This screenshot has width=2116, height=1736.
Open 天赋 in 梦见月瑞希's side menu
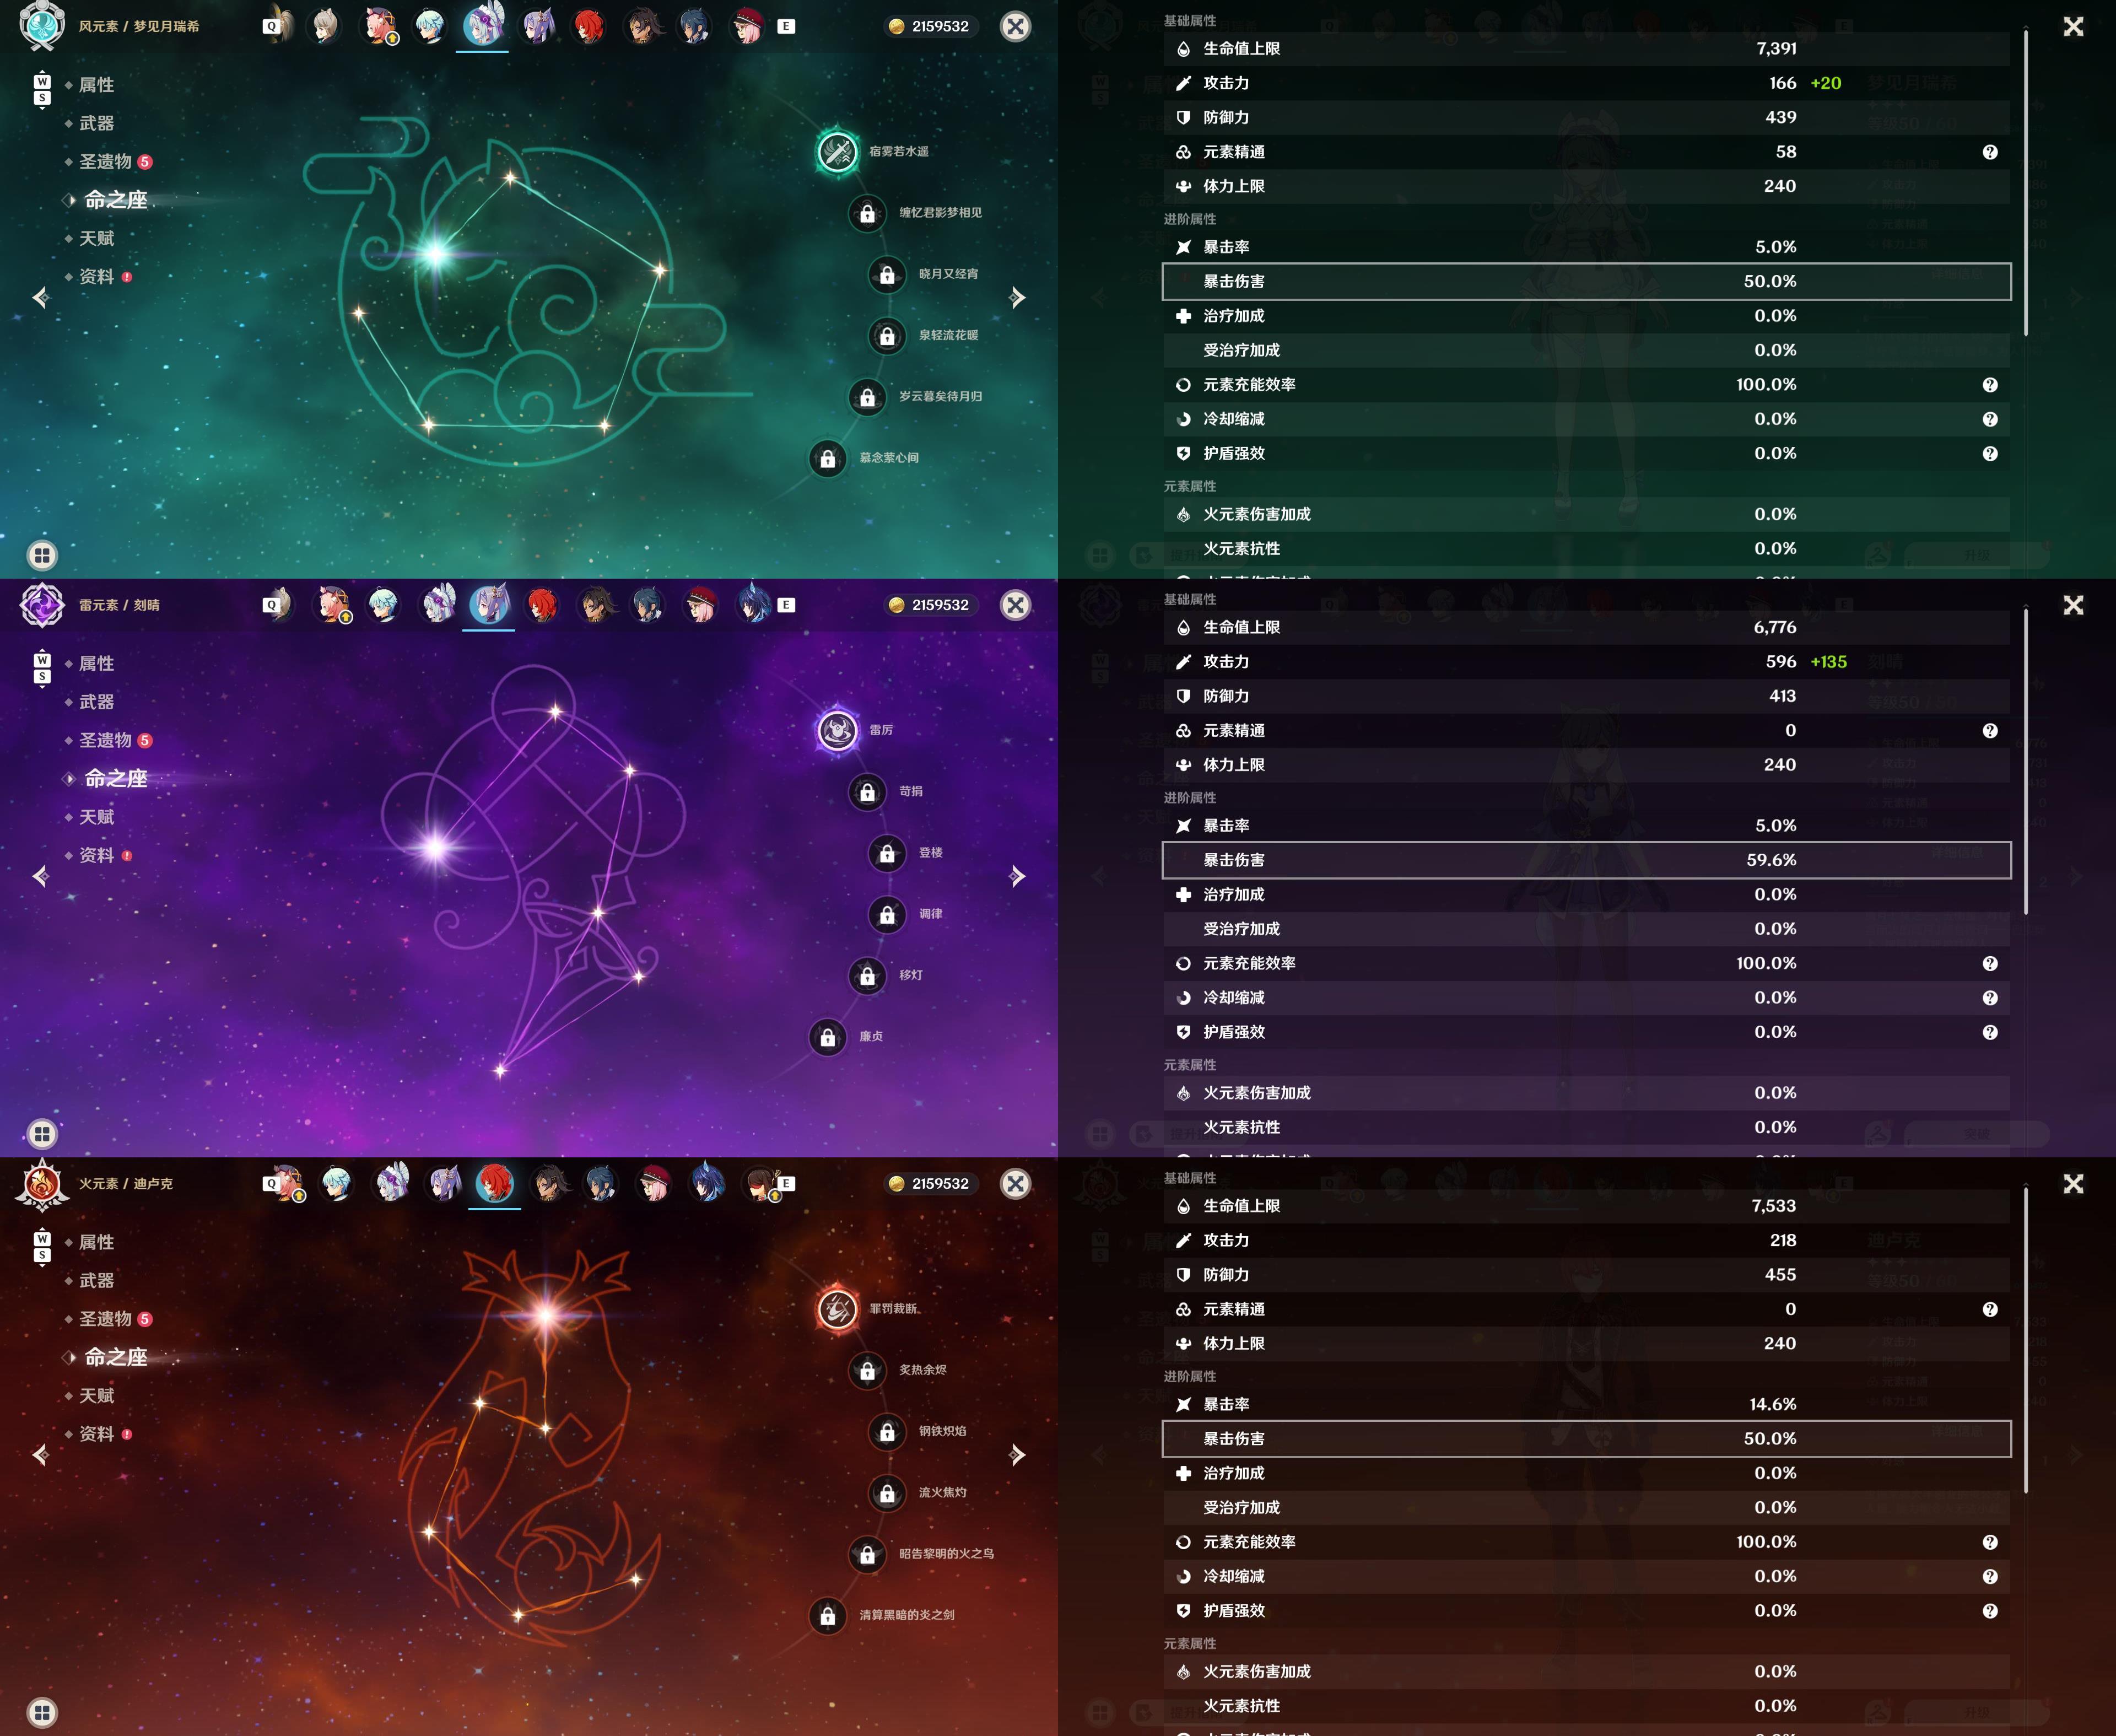[x=96, y=238]
